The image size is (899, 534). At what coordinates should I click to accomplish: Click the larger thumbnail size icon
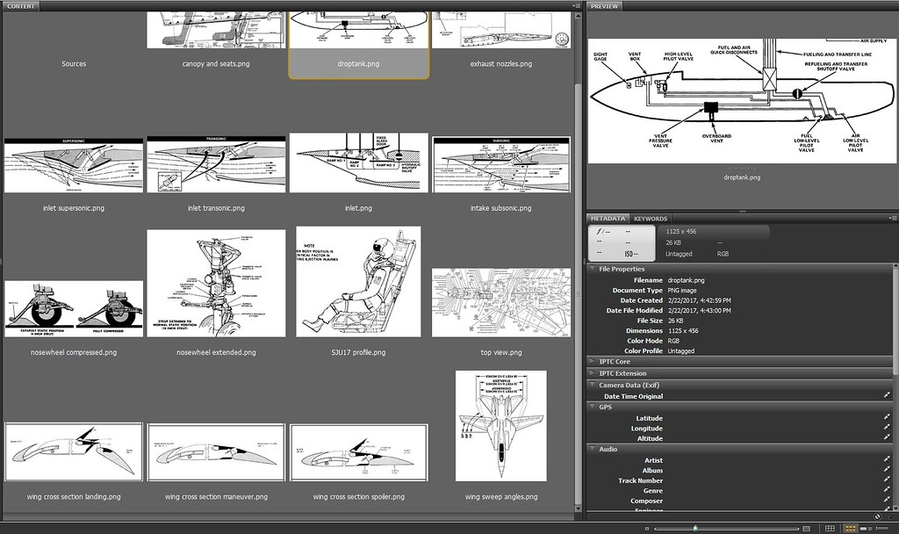click(806, 528)
